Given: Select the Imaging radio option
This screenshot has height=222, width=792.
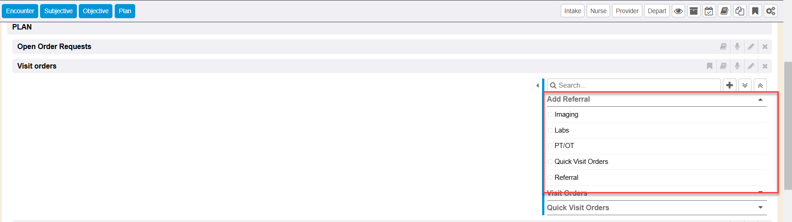Looking at the screenshot, I should 550,114.
